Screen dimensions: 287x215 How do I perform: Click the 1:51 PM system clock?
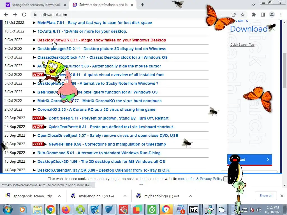click(272, 210)
